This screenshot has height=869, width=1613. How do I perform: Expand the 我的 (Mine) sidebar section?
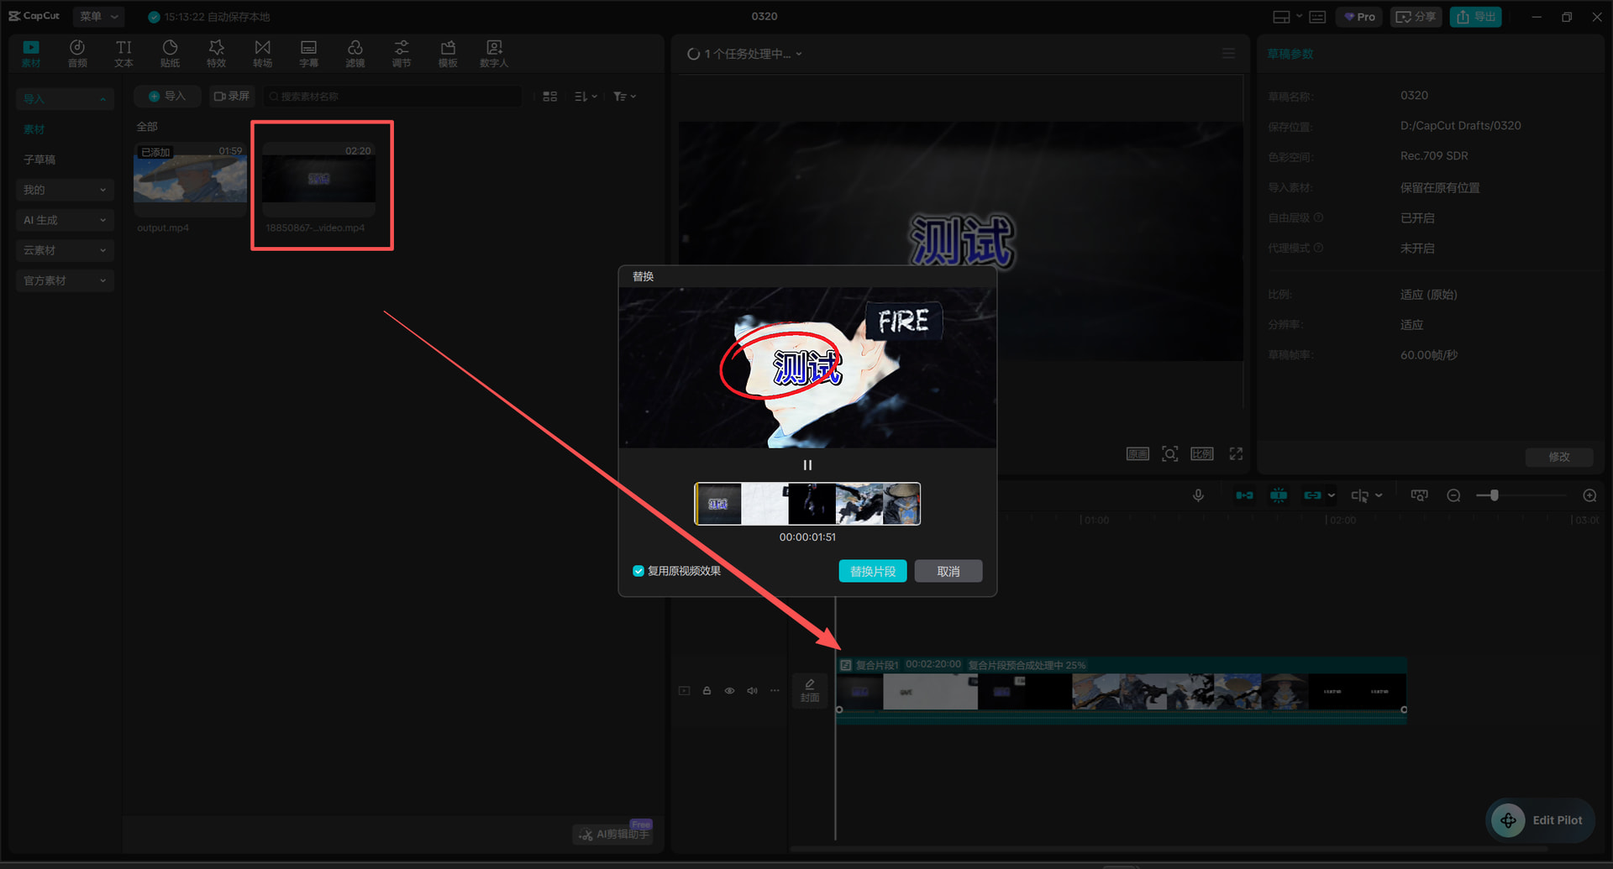[65, 190]
